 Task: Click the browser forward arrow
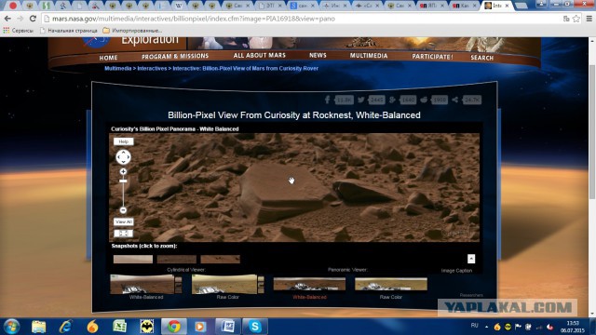point(20,19)
